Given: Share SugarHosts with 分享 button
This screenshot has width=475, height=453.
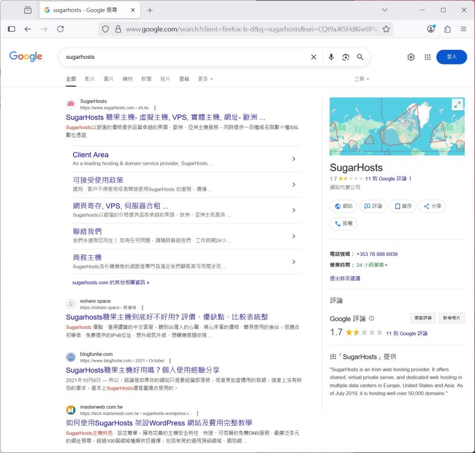Looking at the screenshot, I should (432, 206).
